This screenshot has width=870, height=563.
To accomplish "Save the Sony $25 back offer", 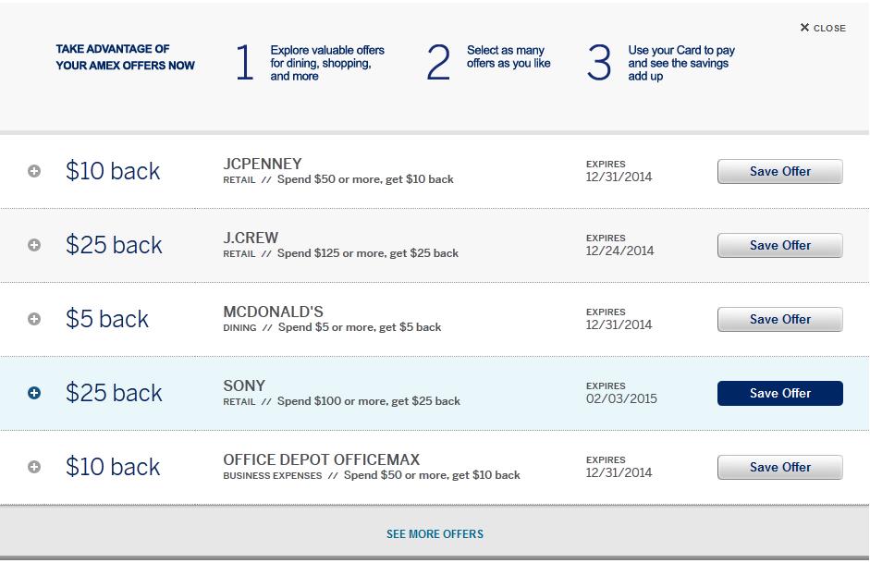I will (779, 393).
